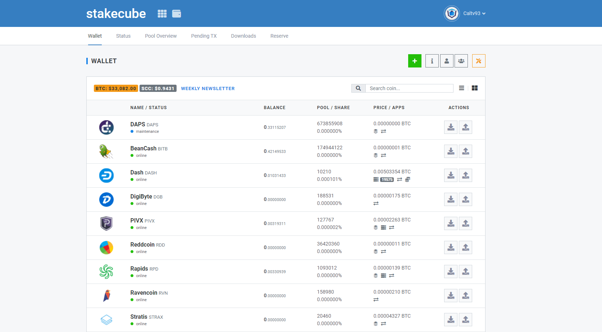Viewport: 602px width, 332px height.
Task: Click DAPS balance 0.33115207
Action: click(x=275, y=127)
